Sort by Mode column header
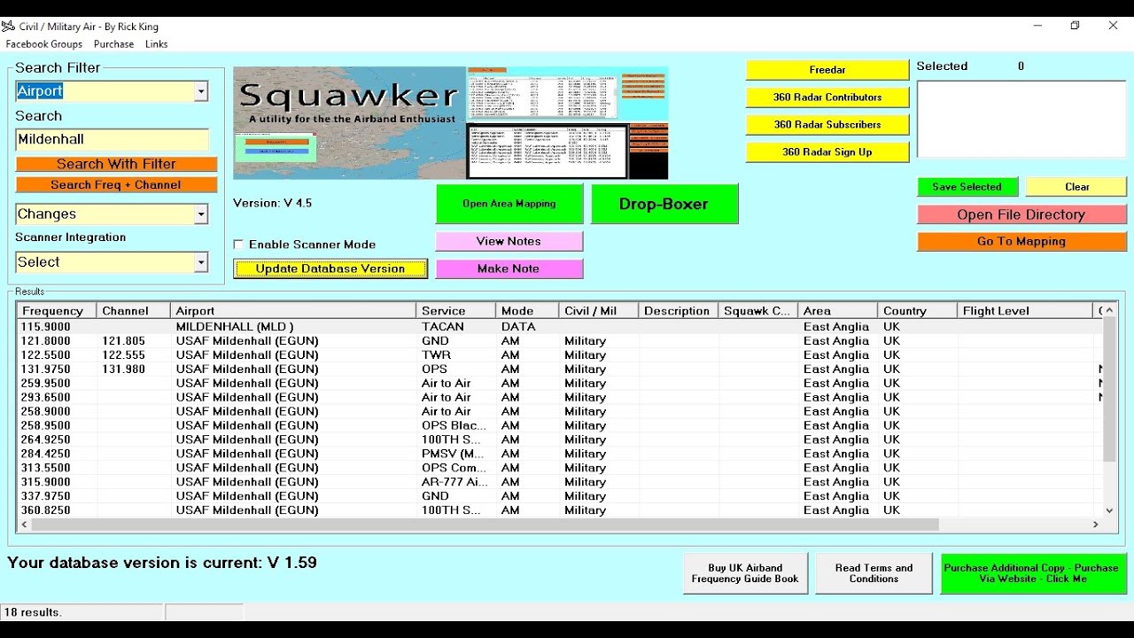 pos(527,311)
